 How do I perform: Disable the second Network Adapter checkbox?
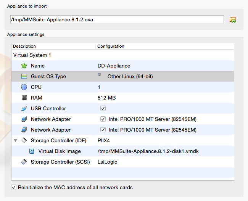point(103,130)
